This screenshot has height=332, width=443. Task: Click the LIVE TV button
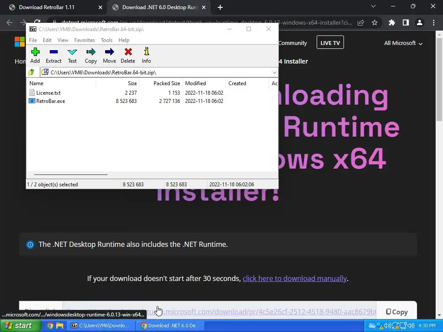(x=330, y=43)
